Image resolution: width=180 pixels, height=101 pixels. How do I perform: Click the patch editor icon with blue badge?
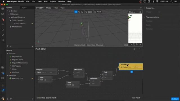(3, 73)
